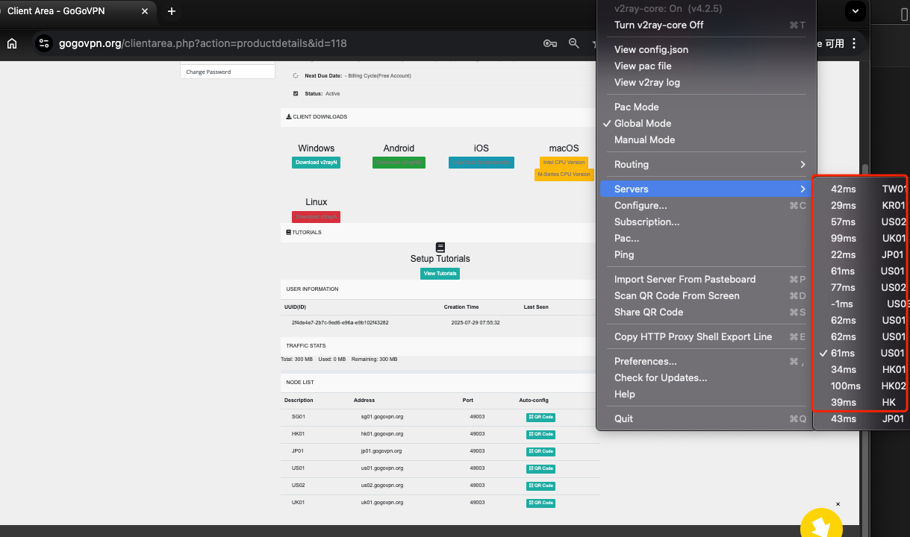Click the sg01.gogovpn.org address cell

click(x=382, y=417)
